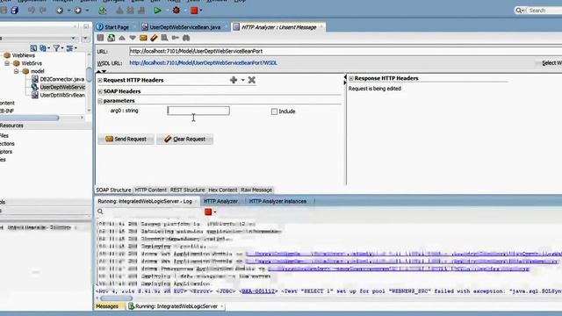
Task: Stop server with red square in log panel
Action: (208, 212)
